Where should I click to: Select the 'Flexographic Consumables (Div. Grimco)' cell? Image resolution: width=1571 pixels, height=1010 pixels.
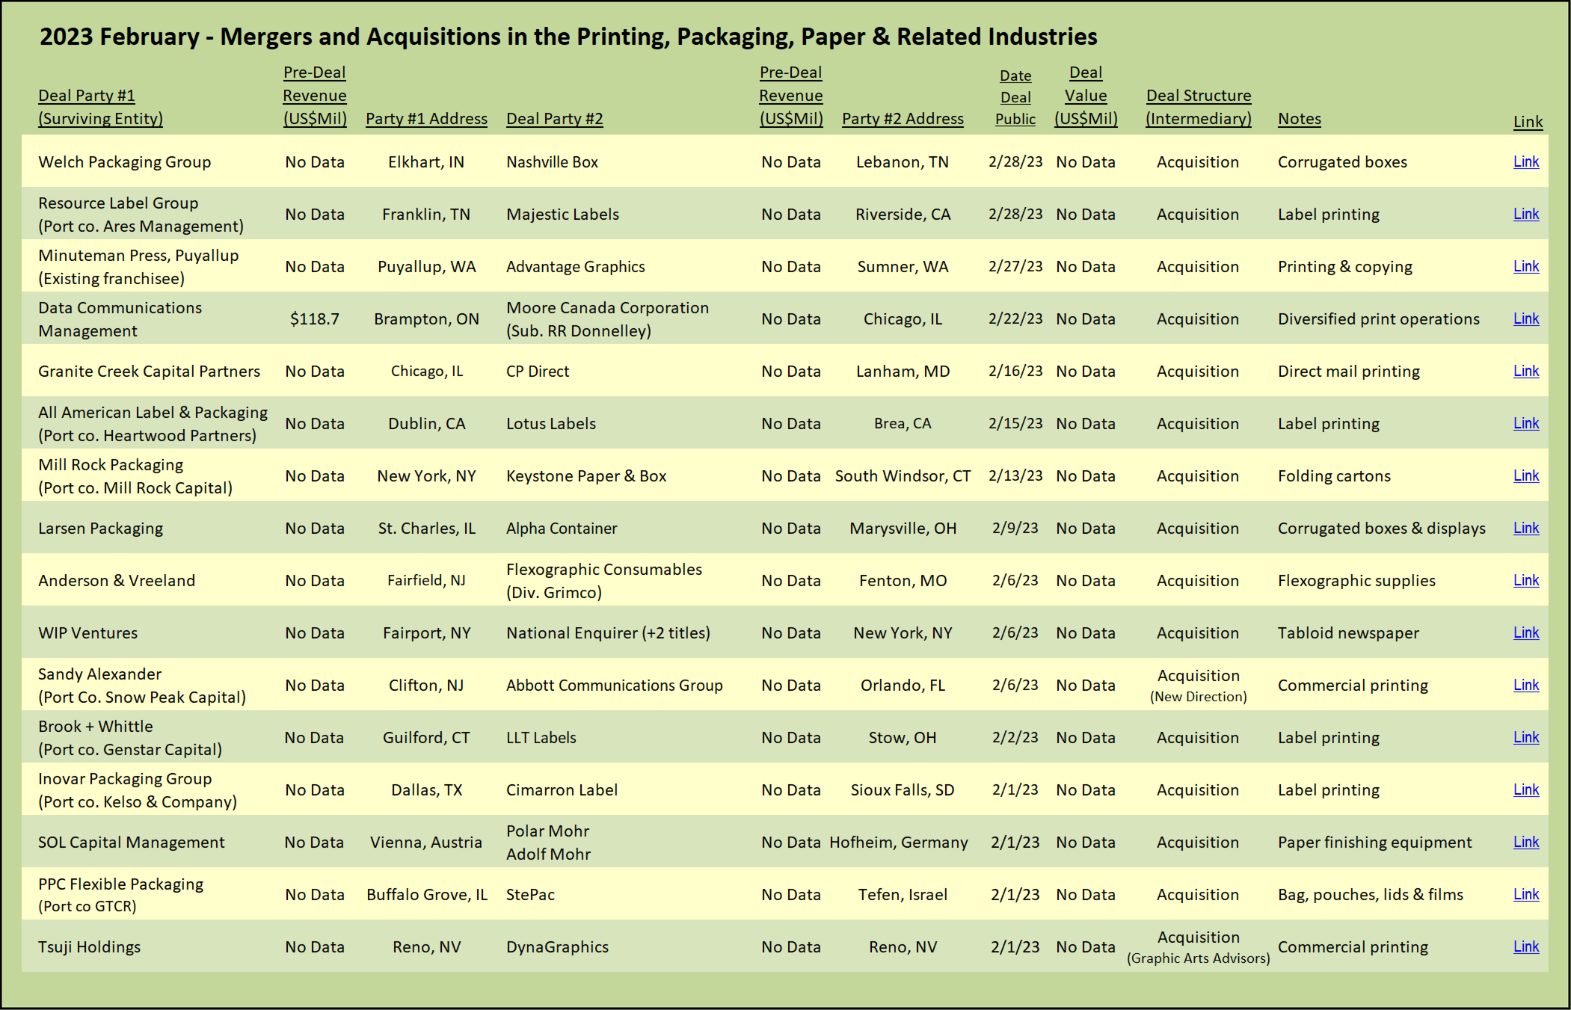pyautogui.click(x=603, y=581)
